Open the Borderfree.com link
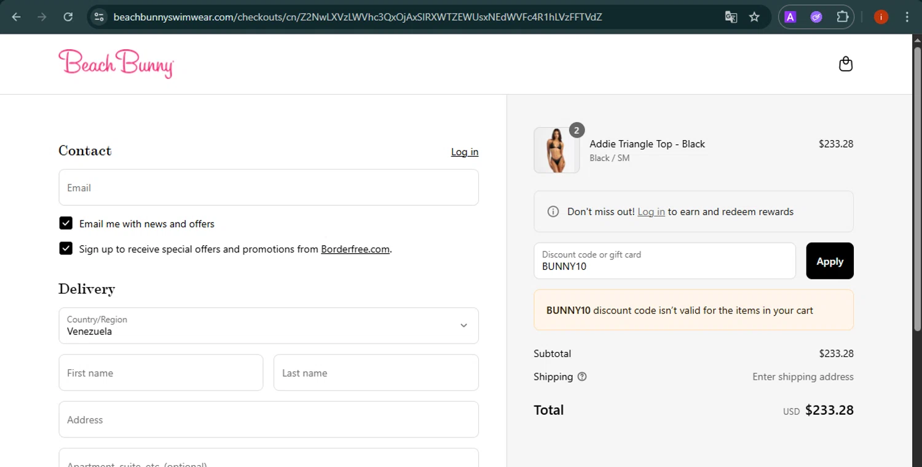This screenshot has height=467, width=922. tap(355, 249)
